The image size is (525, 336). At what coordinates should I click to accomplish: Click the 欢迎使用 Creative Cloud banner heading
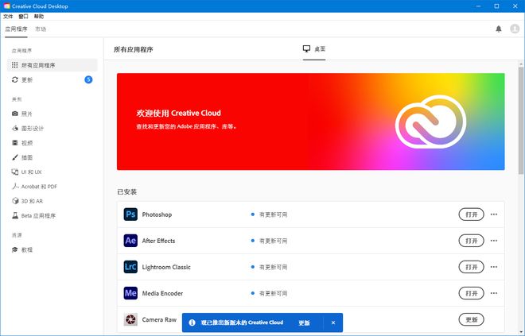click(x=178, y=113)
